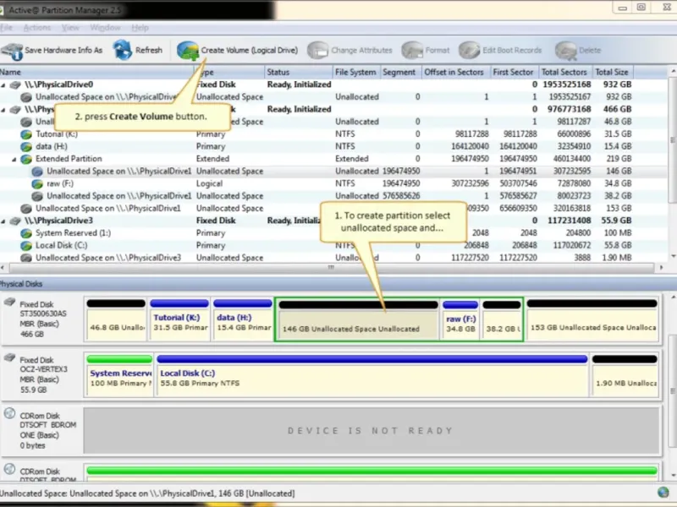This screenshot has width=677, height=507.
Task: Click the icon of PhysicalDrive3's unallocated space row
Action: [26, 259]
